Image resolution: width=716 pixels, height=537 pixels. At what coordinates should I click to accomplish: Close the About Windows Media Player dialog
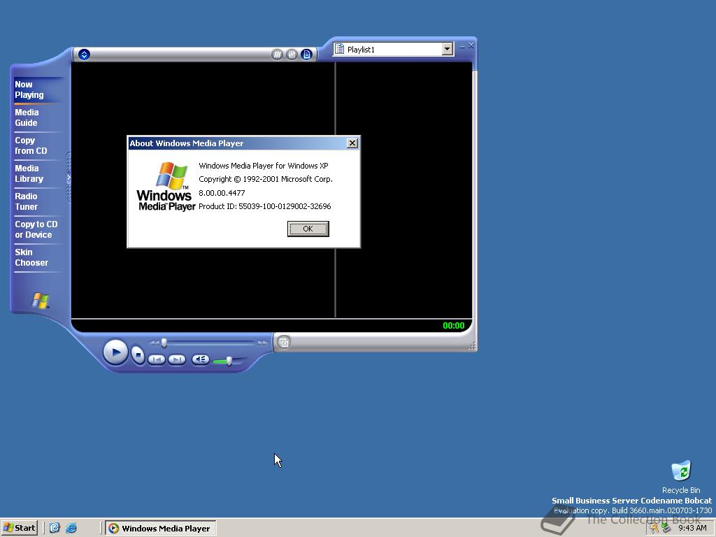tap(352, 143)
